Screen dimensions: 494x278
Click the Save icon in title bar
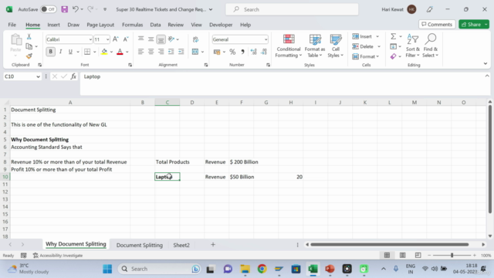[65, 9]
